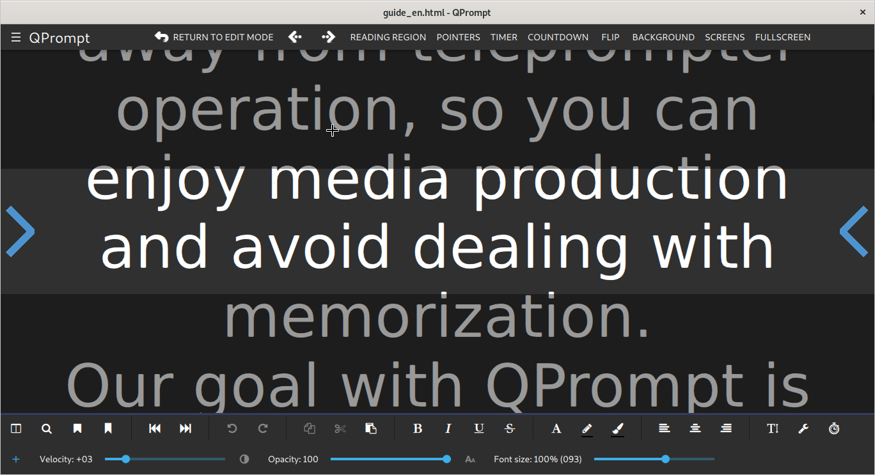Click the word "memorization." in the prompter
The height and width of the screenshot is (475, 875).
click(x=437, y=317)
